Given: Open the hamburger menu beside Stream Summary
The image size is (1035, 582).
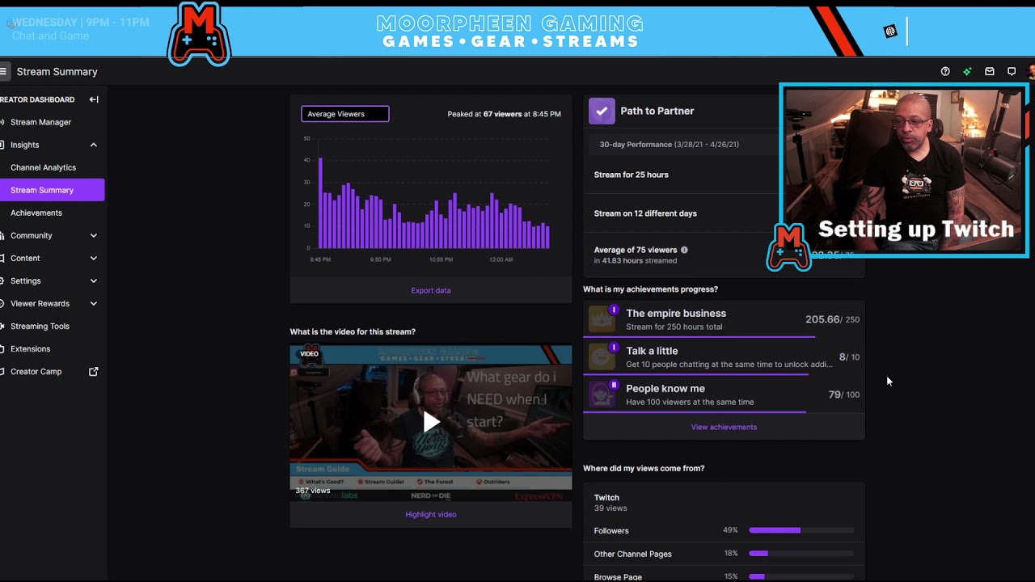Looking at the screenshot, I should pos(3,72).
